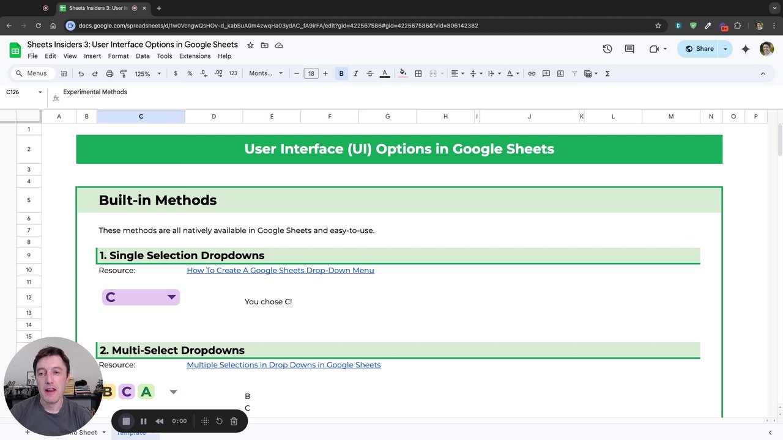
Task: Apply strikethrough formatting
Action: click(x=370, y=73)
